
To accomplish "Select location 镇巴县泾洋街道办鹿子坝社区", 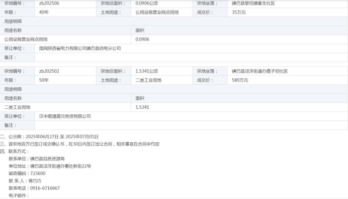I will click(259, 71).
